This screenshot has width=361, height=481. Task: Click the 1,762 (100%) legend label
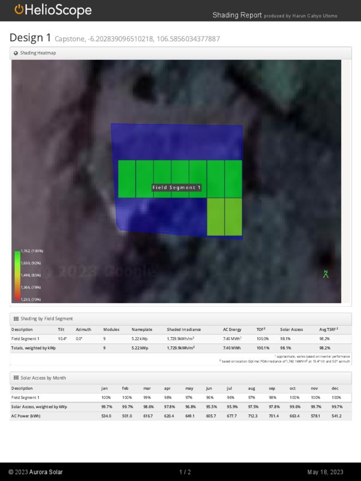click(32, 251)
